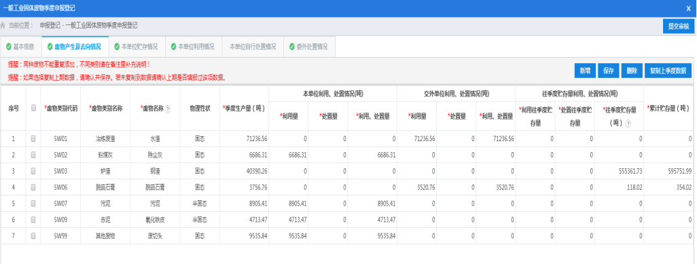Click the home icon beside 当前位置
The width and height of the screenshot is (697, 264).
point(3,26)
